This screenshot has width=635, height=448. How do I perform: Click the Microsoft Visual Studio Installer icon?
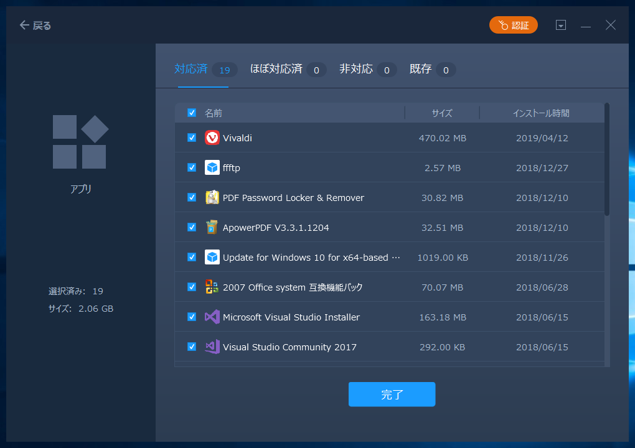(x=212, y=317)
